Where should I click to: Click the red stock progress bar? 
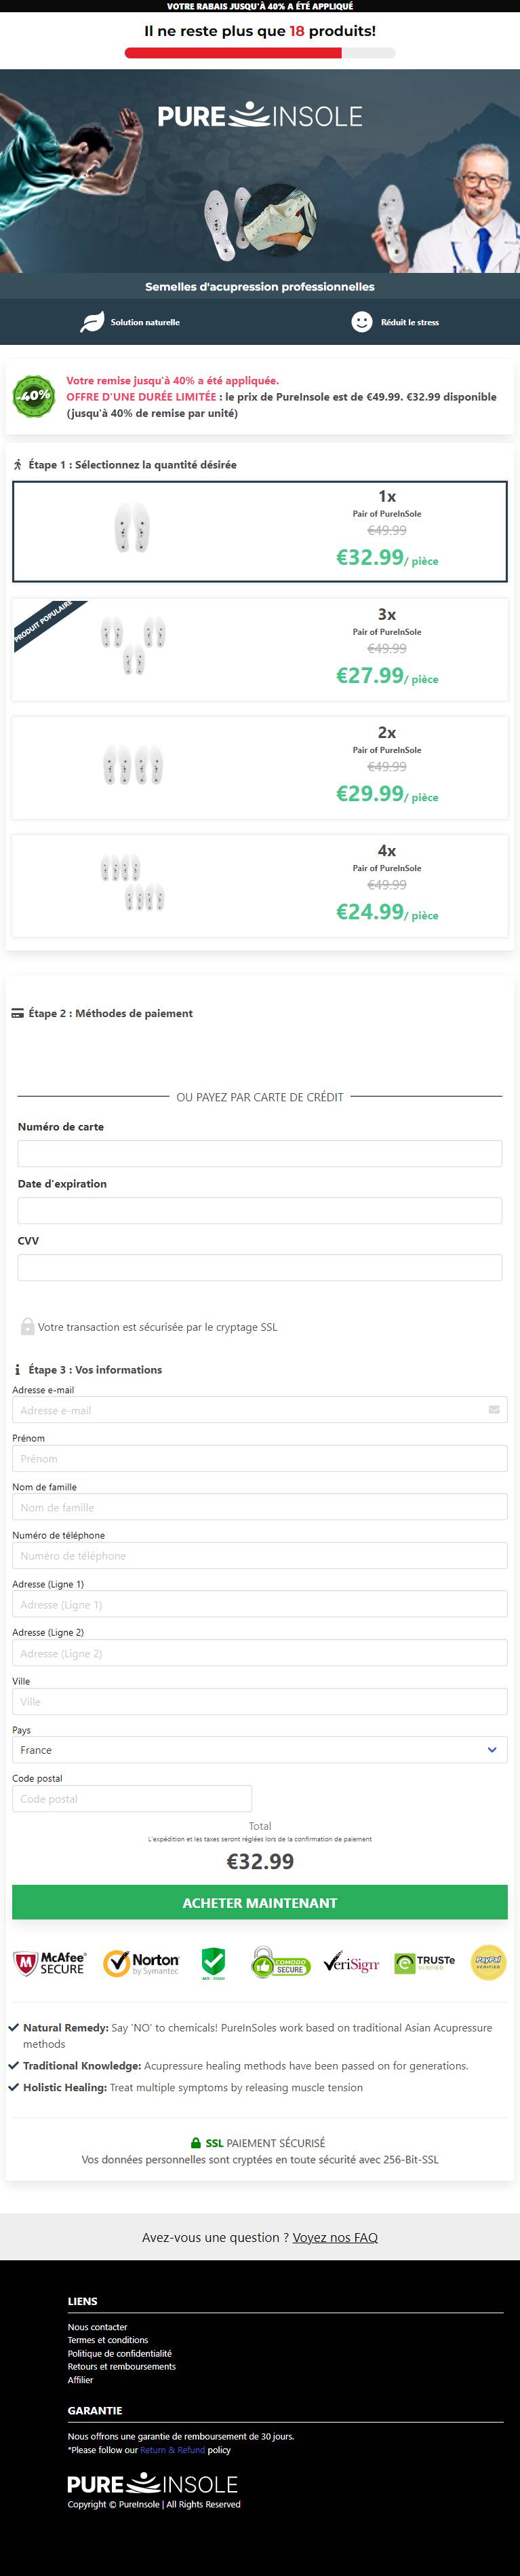(260, 53)
